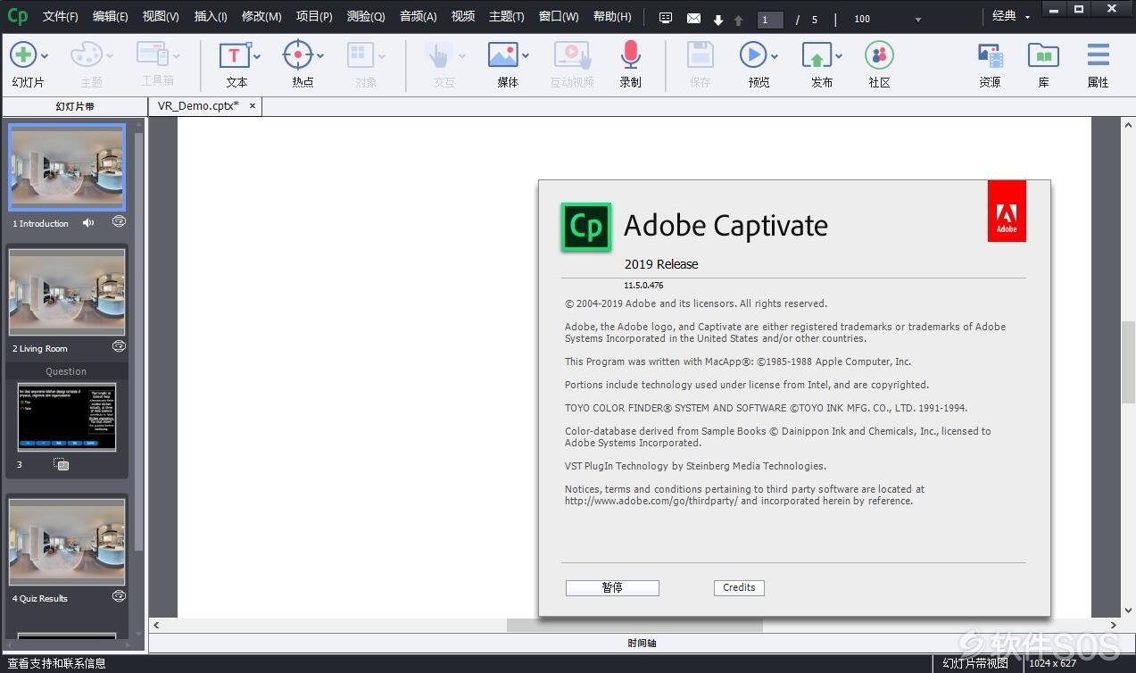1136x673 pixels.
Task: Open the Edit (编辑) menu
Action: (110, 16)
